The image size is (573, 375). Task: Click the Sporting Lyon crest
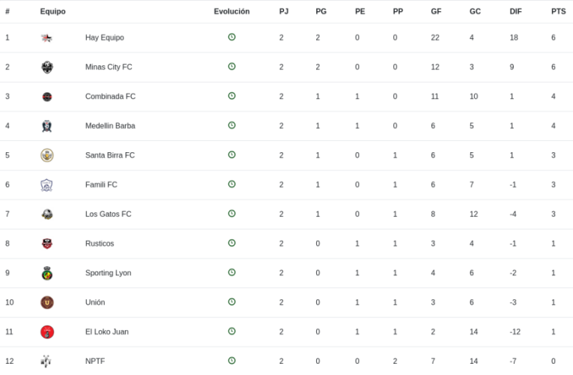coord(46,273)
